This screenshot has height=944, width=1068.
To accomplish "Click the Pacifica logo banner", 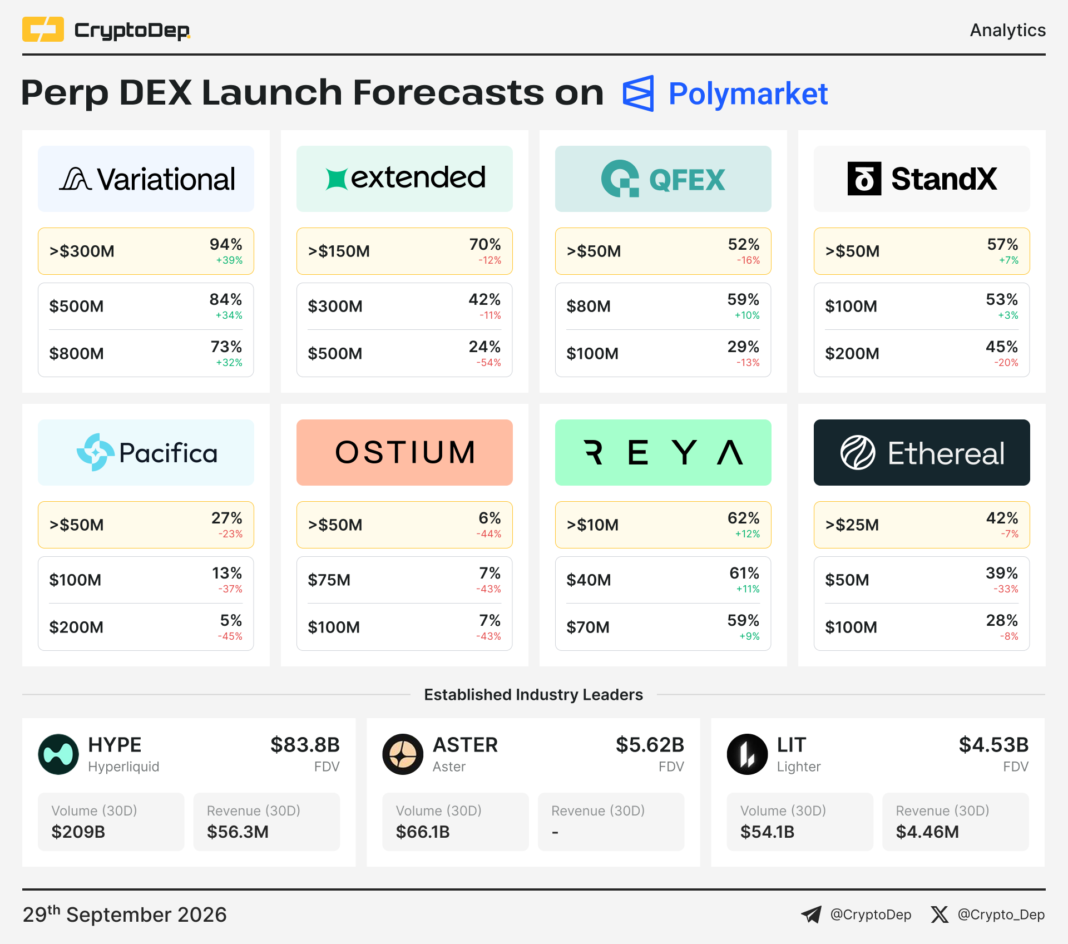I will pyautogui.click(x=146, y=452).
